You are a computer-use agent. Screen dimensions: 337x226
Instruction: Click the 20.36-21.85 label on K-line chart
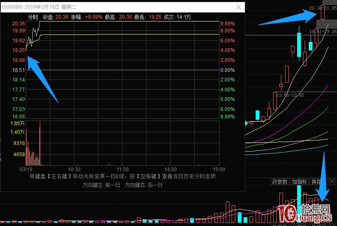[323, 8]
